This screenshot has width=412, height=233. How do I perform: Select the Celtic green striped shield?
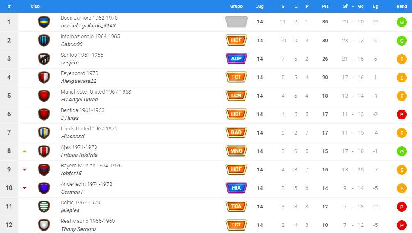pos(44,206)
